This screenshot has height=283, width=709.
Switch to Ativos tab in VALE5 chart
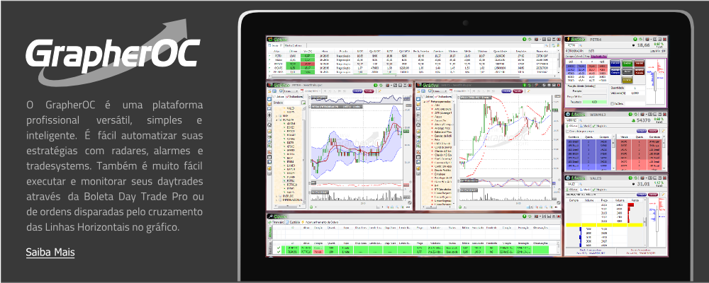[428, 97]
